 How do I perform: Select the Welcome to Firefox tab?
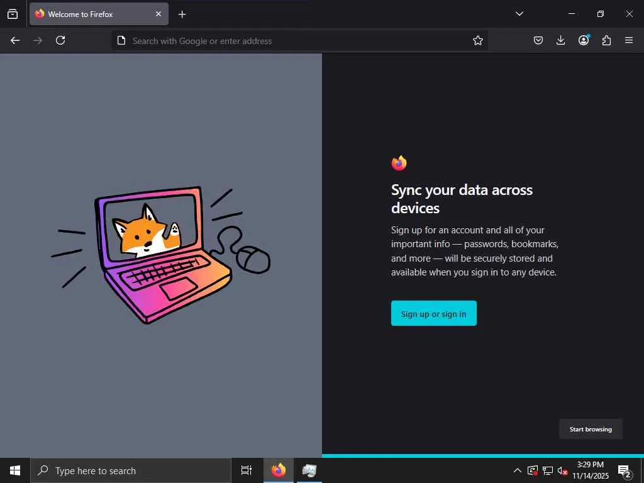pyautogui.click(x=99, y=14)
